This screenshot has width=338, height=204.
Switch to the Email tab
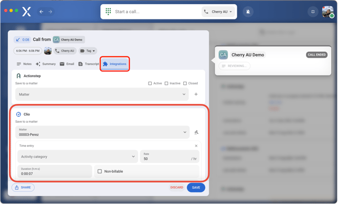pos(67,64)
